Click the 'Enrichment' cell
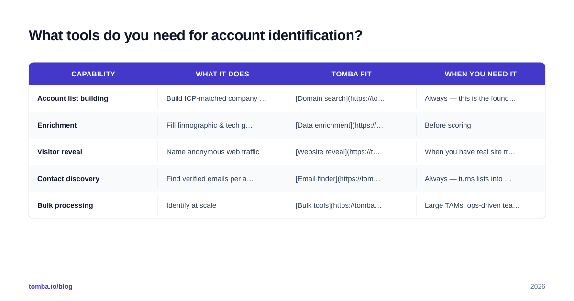 [x=93, y=125]
